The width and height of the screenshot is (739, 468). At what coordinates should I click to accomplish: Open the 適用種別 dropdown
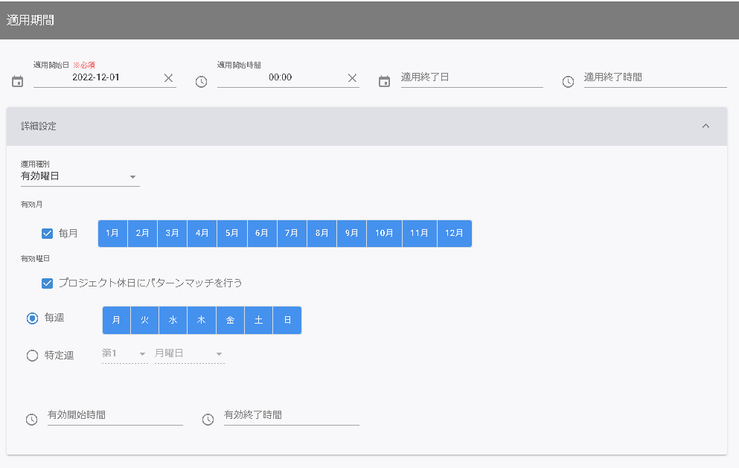[x=80, y=177]
